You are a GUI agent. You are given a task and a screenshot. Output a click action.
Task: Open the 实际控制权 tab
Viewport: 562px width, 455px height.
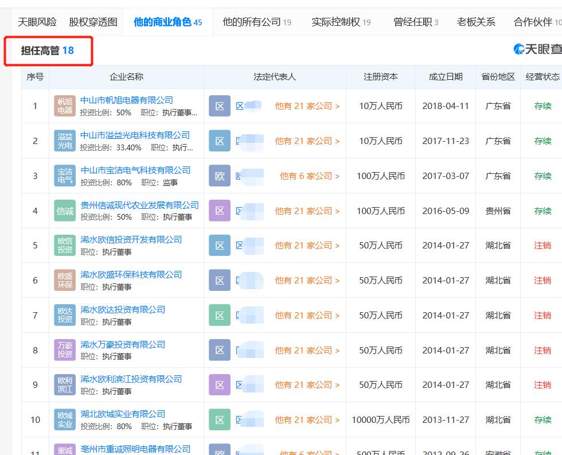tap(337, 21)
